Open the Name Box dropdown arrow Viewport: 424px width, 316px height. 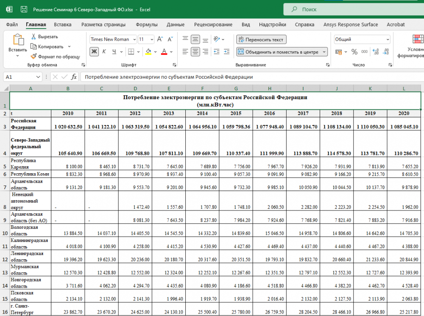[39, 77]
